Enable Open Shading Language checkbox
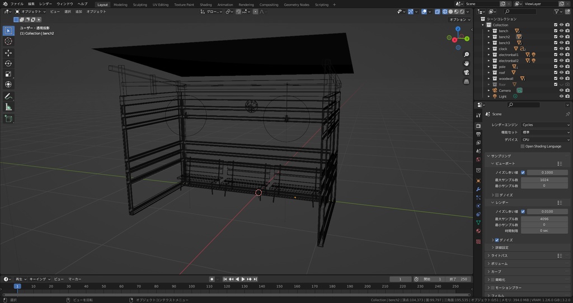 [523, 146]
